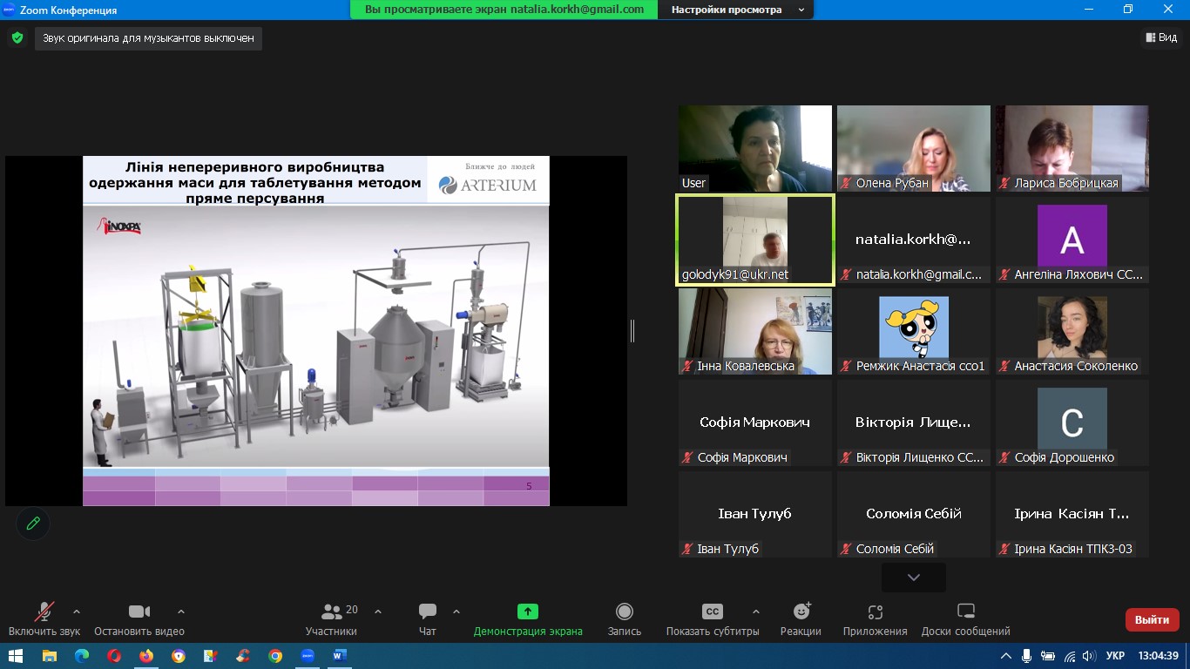The width and height of the screenshot is (1190, 669).
Task: Unmute via the Включить звук microphone button
Action: (x=44, y=618)
